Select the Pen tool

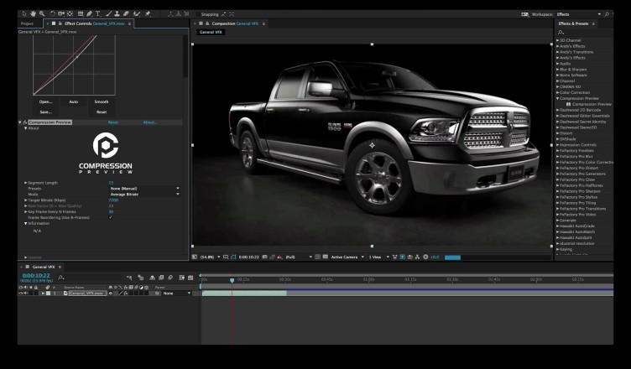89,14
